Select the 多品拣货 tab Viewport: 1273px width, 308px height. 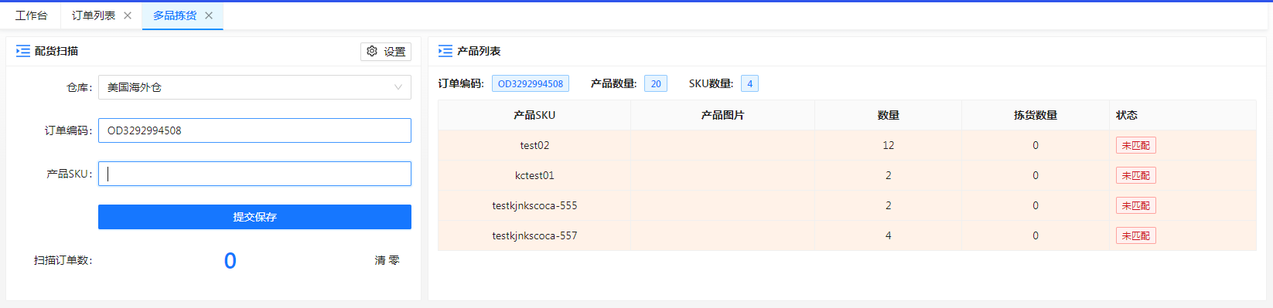click(175, 15)
